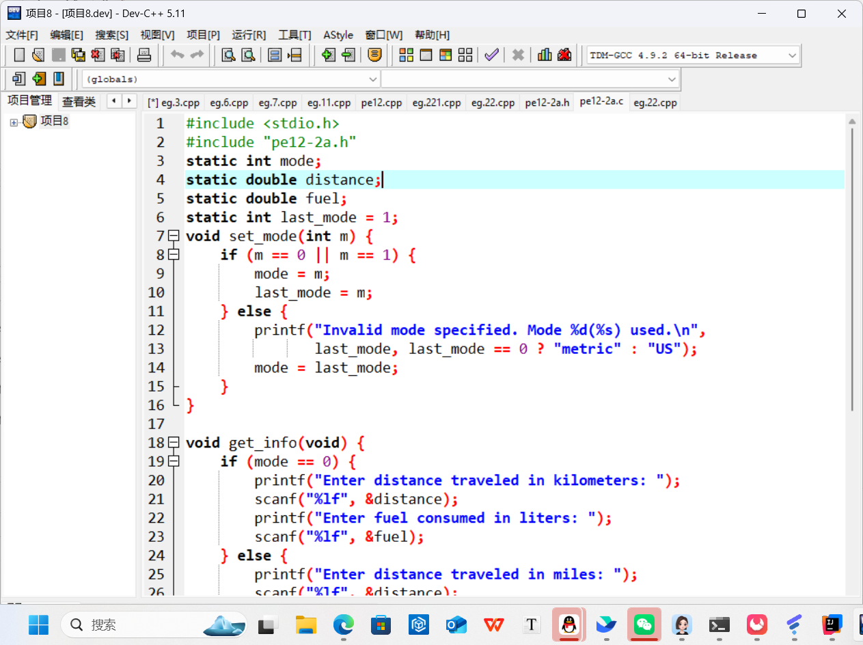This screenshot has width=863, height=645.
Task: Click the Redo arrow icon
Action: click(x=197, y=55)
